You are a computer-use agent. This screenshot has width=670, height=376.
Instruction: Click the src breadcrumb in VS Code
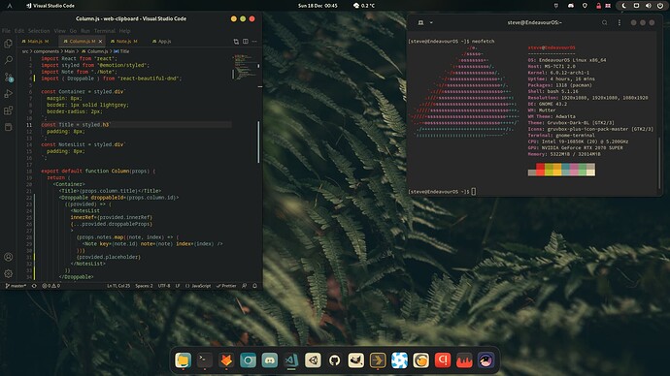pos(25,51)
